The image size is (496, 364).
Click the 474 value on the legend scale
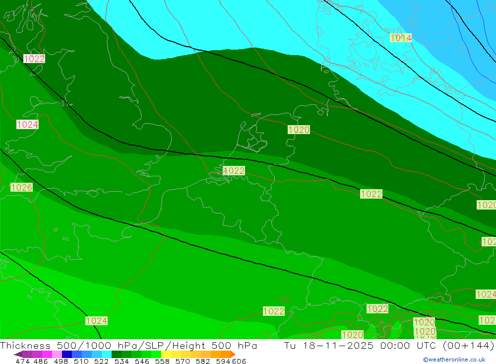point(22,361)
